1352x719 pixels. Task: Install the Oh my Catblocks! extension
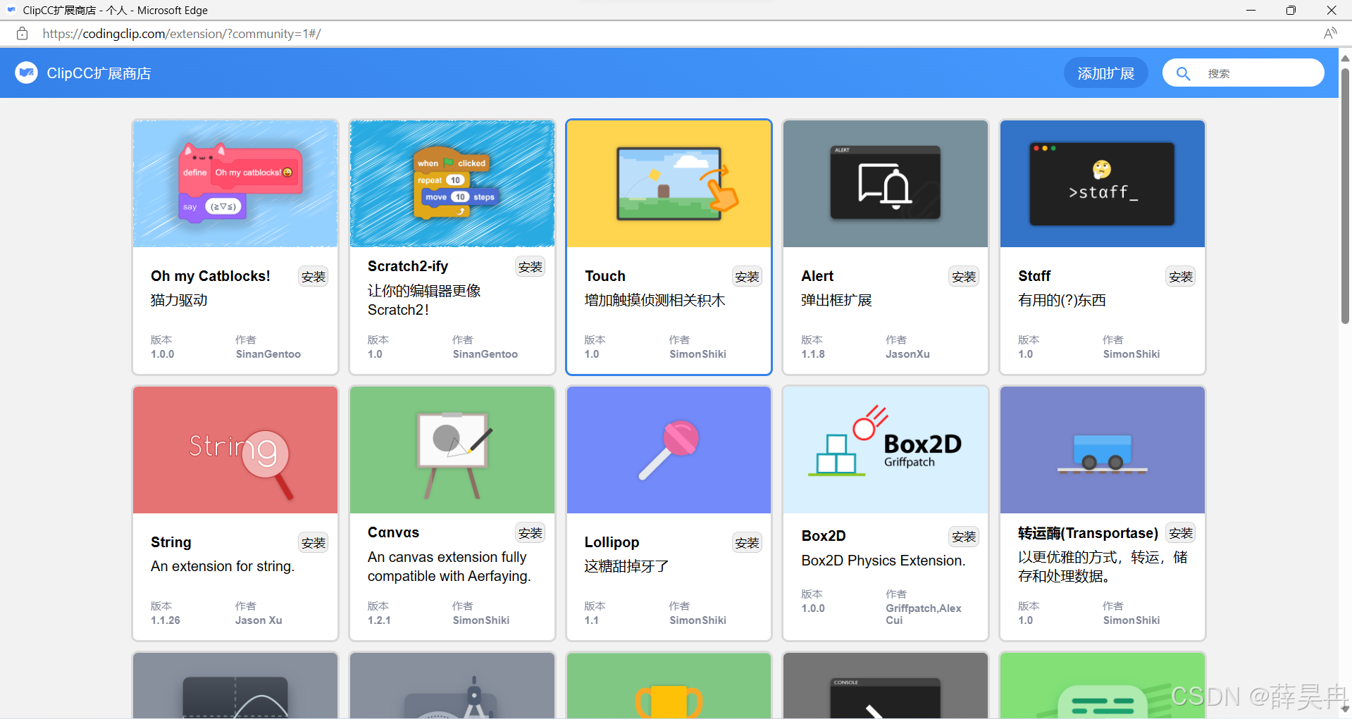pyautogui.click(x=314, y=277)
